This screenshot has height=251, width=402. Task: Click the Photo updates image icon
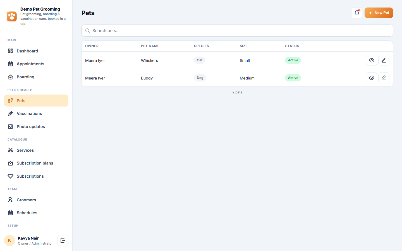(11, 127)
